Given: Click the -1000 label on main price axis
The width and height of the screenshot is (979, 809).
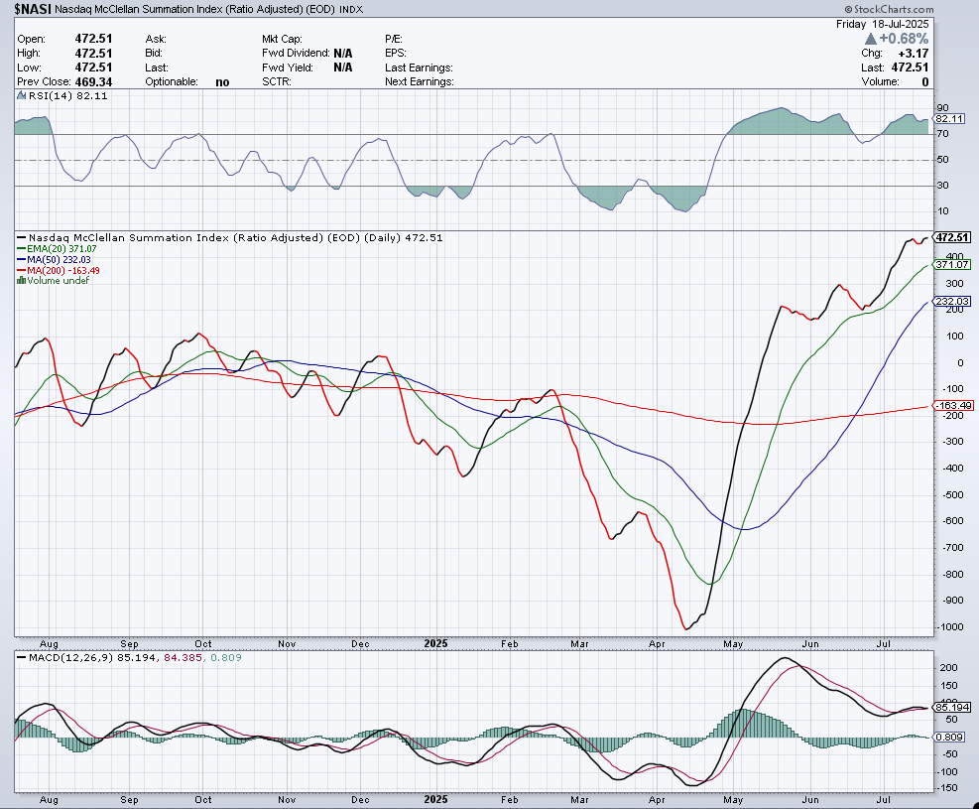Looking at the screenshot, I should [x=951, y=627].
